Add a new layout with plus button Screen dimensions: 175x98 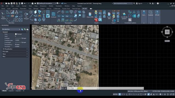24,91
